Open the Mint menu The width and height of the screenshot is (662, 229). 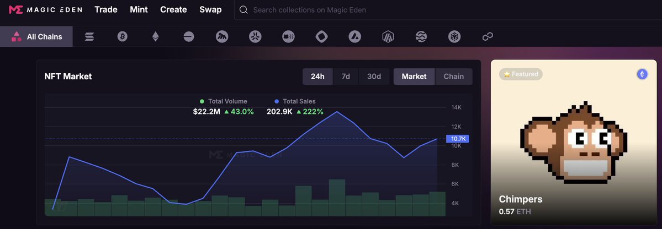[x=139, y=10]
